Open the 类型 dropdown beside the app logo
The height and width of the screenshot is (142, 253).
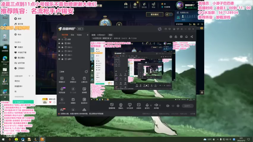pyautogui.click(x=80, y=29)
